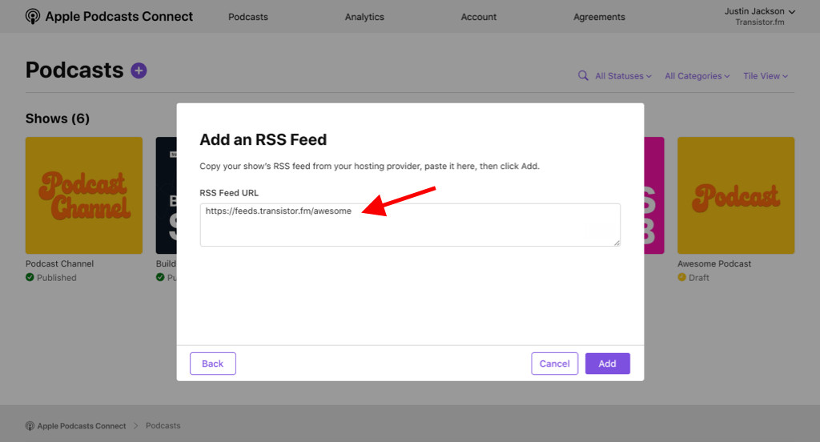Viewport: 820px width, 442px height.
Task: Click the Back button in dialog
Action: click(212, 364)
